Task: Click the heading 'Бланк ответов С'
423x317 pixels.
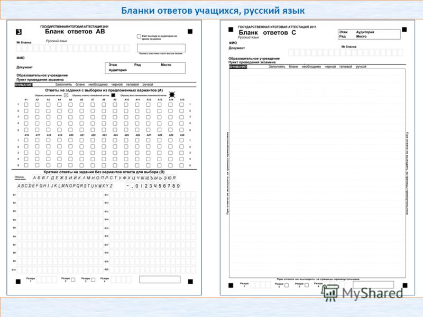Action: (x=267, y=33)
